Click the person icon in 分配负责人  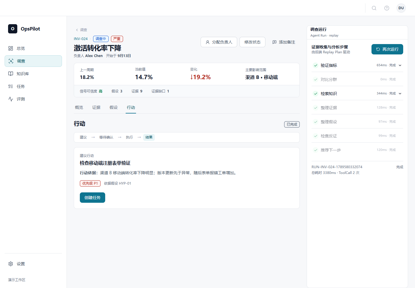[207, 42]
